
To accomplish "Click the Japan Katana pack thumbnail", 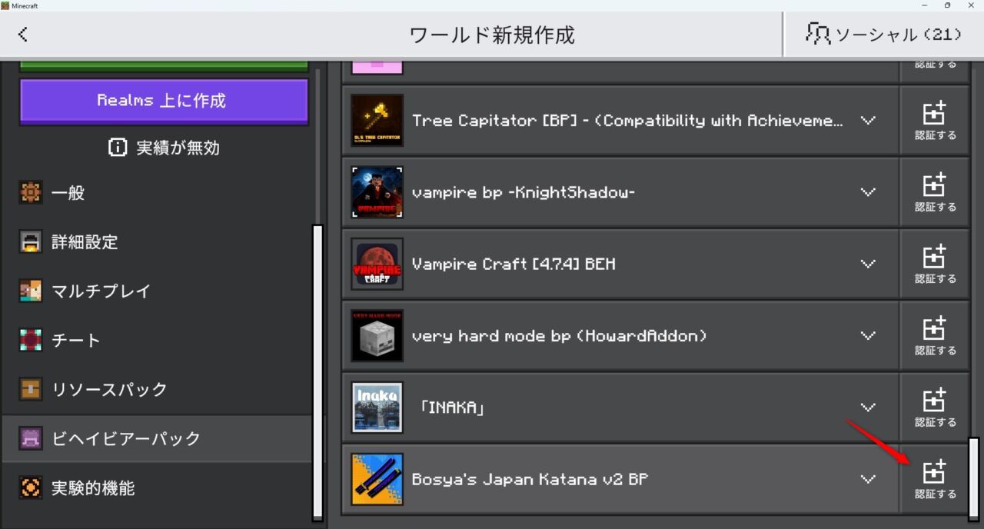I will click(377, 479).
